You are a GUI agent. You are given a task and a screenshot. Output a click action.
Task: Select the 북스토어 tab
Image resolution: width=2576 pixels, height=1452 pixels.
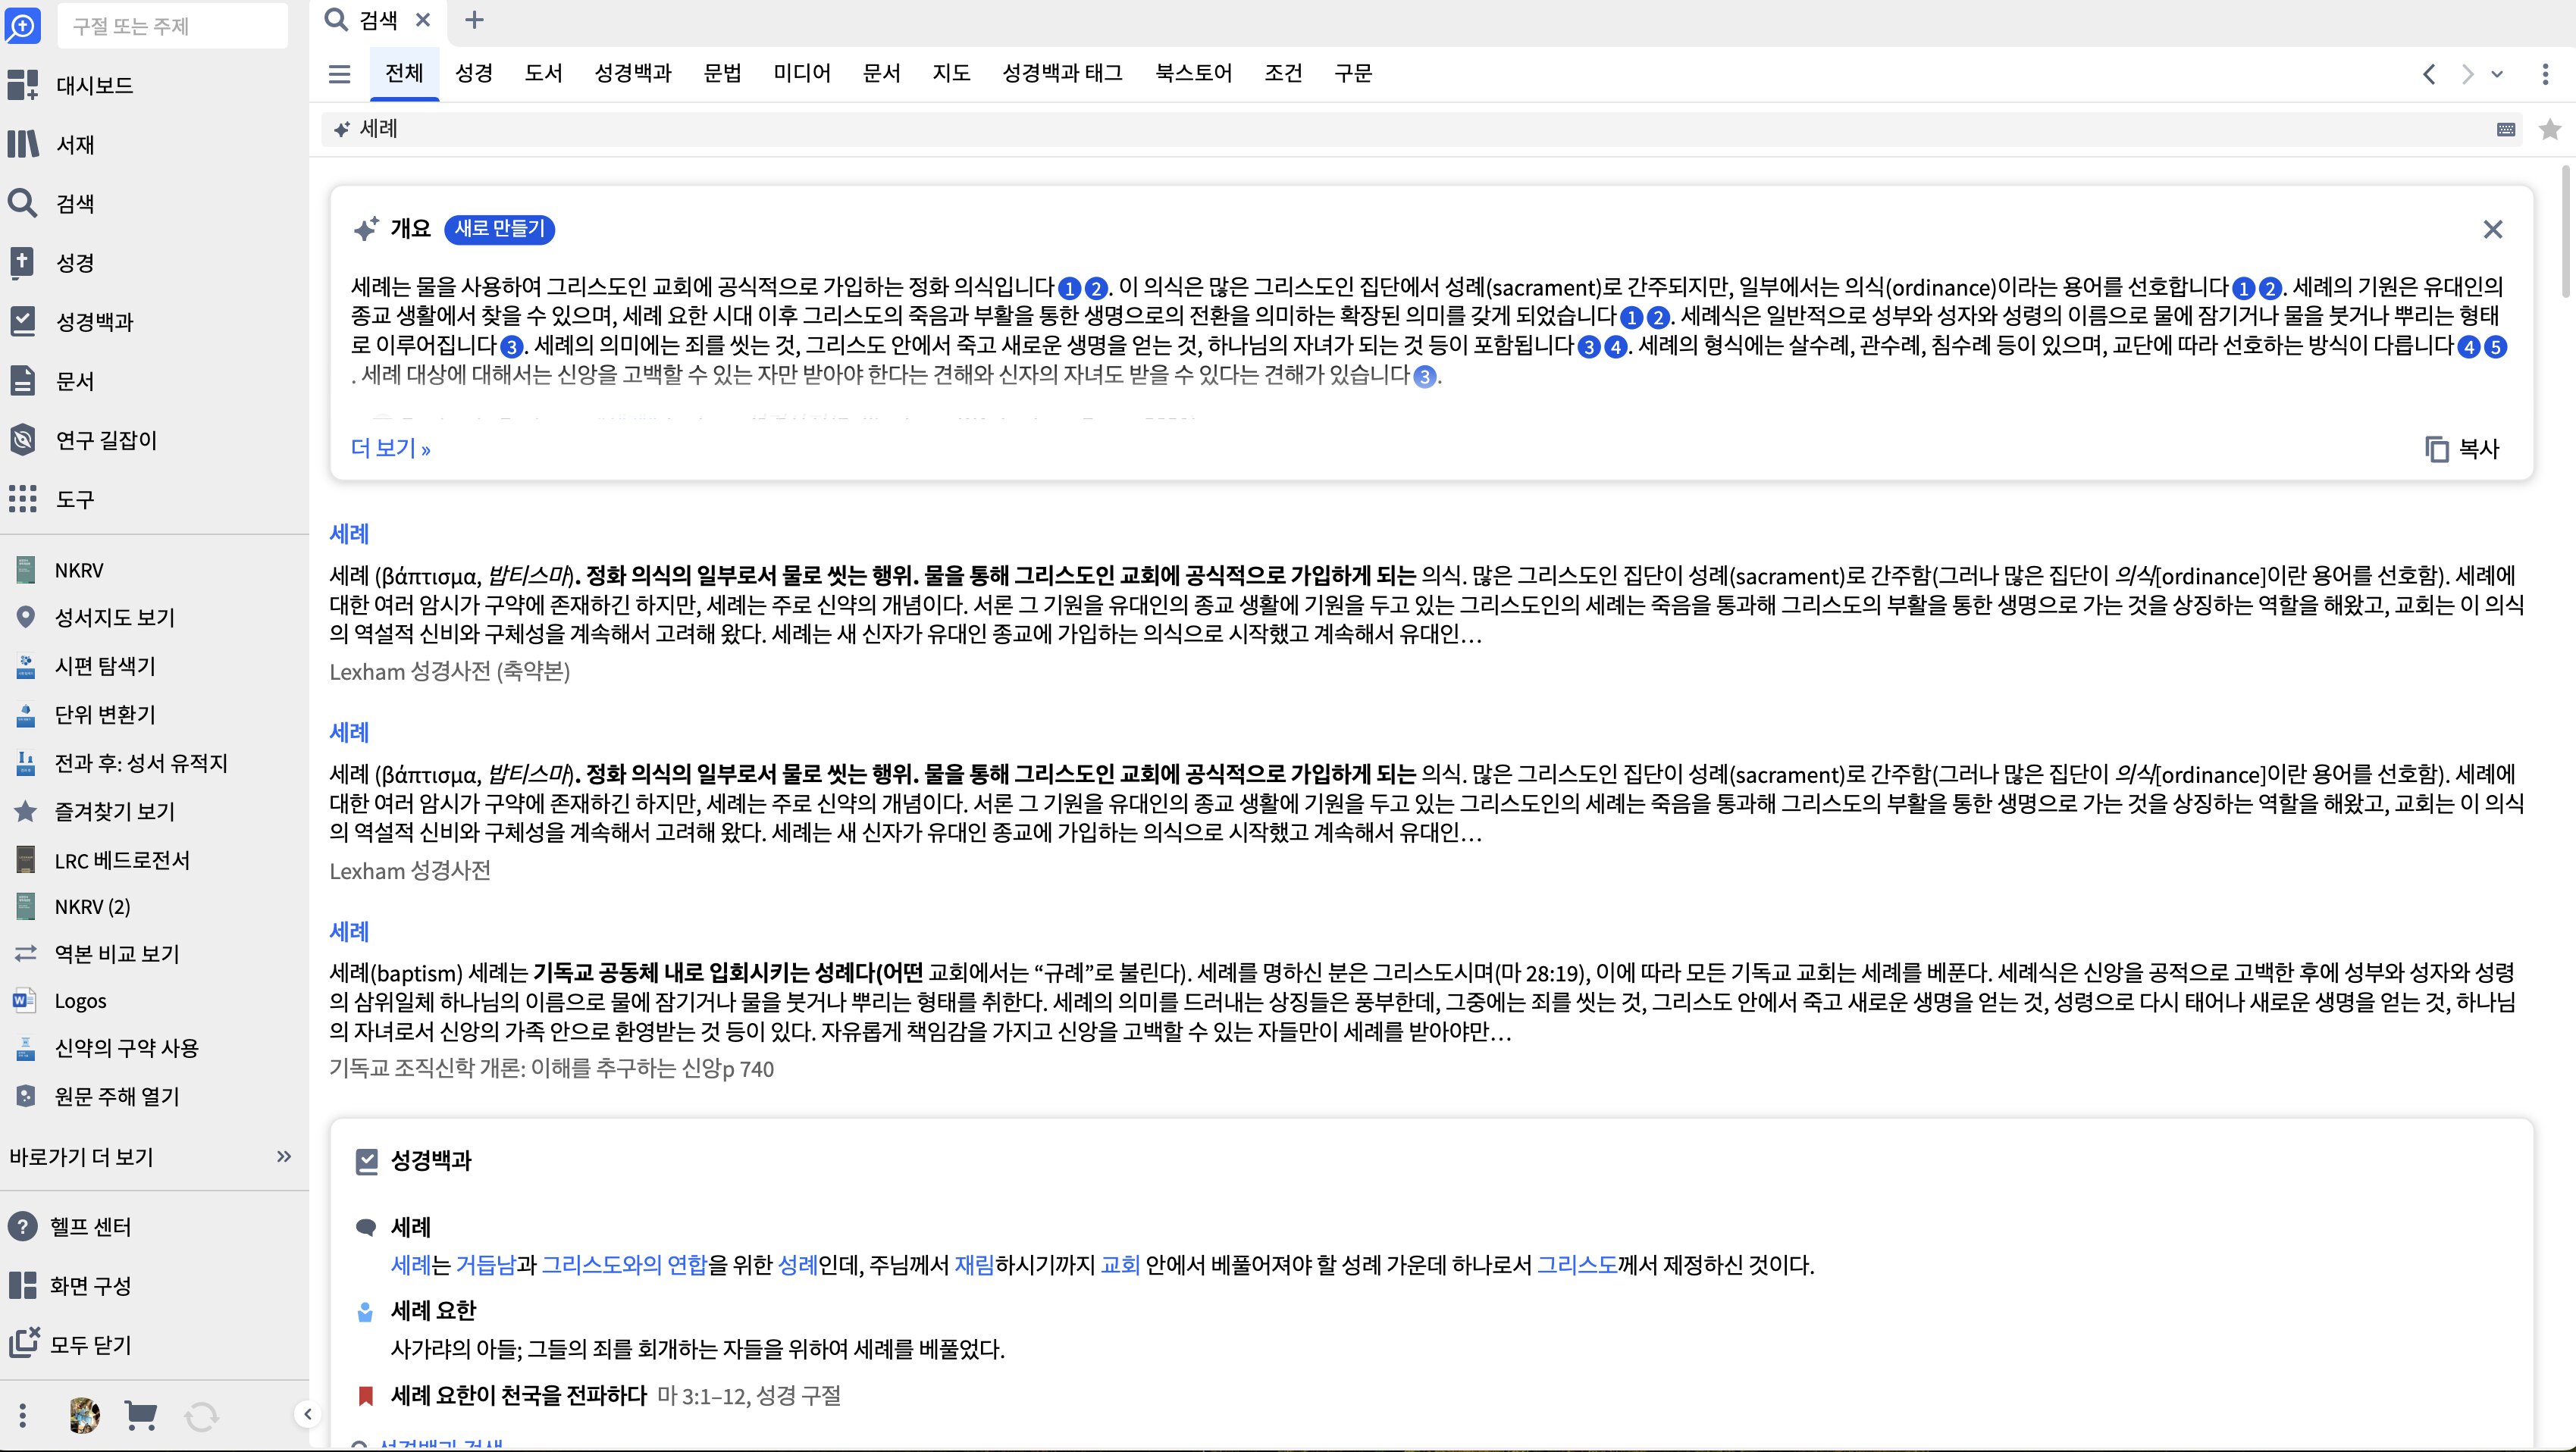click(x=1194, y=73)
